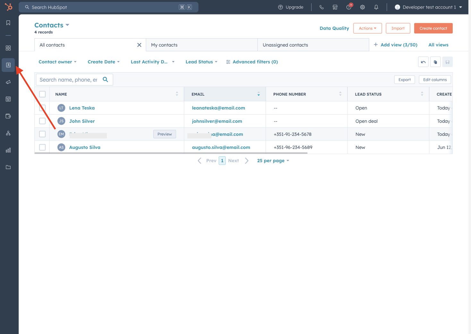471x334 pixels.
Task: Open the Settings gear icon
Action: point(363,7)
